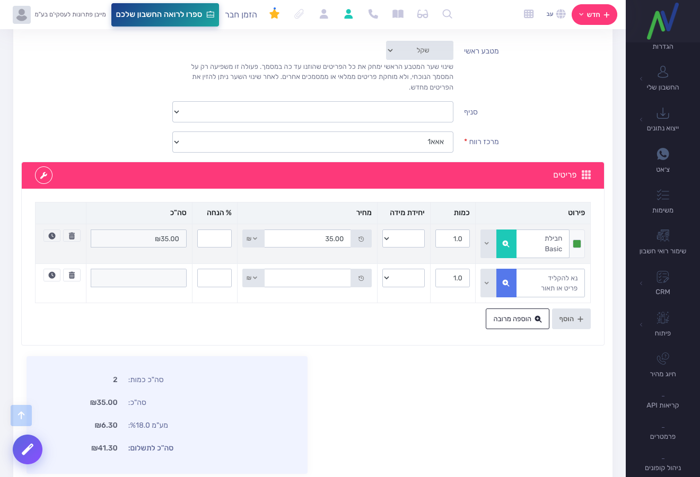Open the glasses icon in top bar
This screenshot has width=700, height=477.
tap(423, 14)
